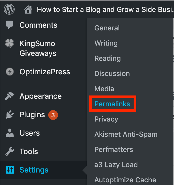Select Writing in the Settings submenu
This screenshot has height=185, width=174.
tap(106, 43)
